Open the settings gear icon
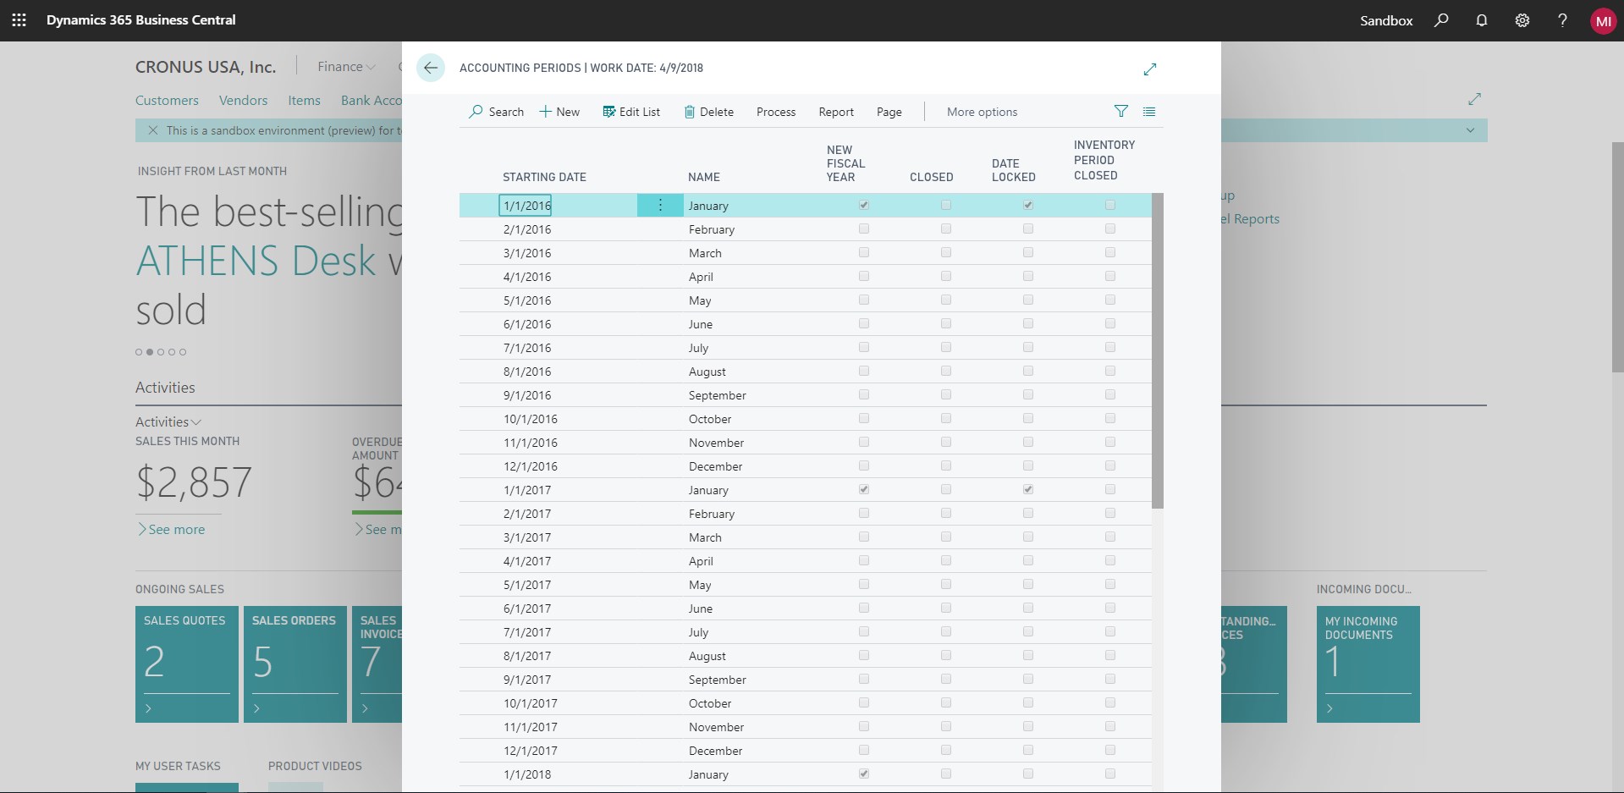Screen dimensions: 1624x793 coord(1522,20)
